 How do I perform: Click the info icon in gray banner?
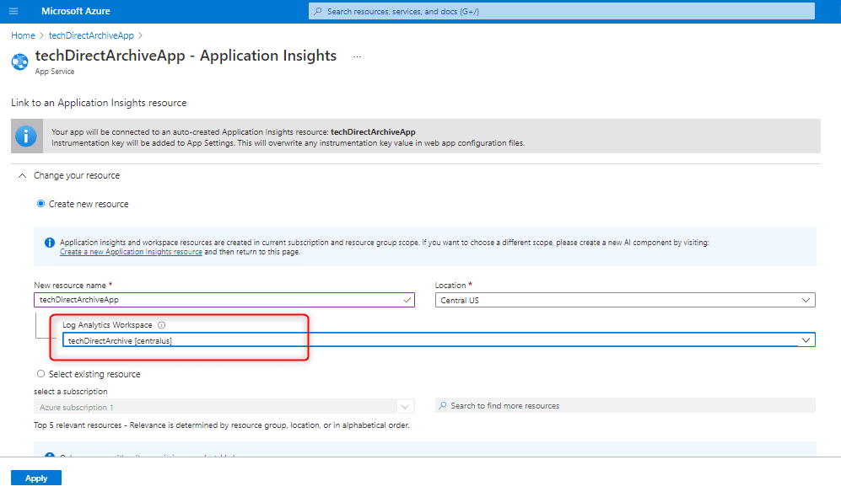point(26,136)
